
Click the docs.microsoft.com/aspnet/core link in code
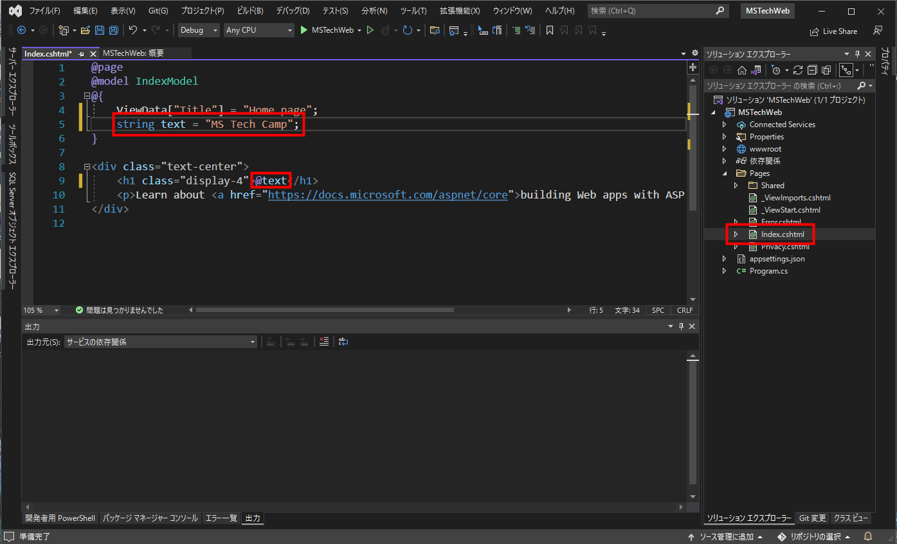[x=388, y=195]
